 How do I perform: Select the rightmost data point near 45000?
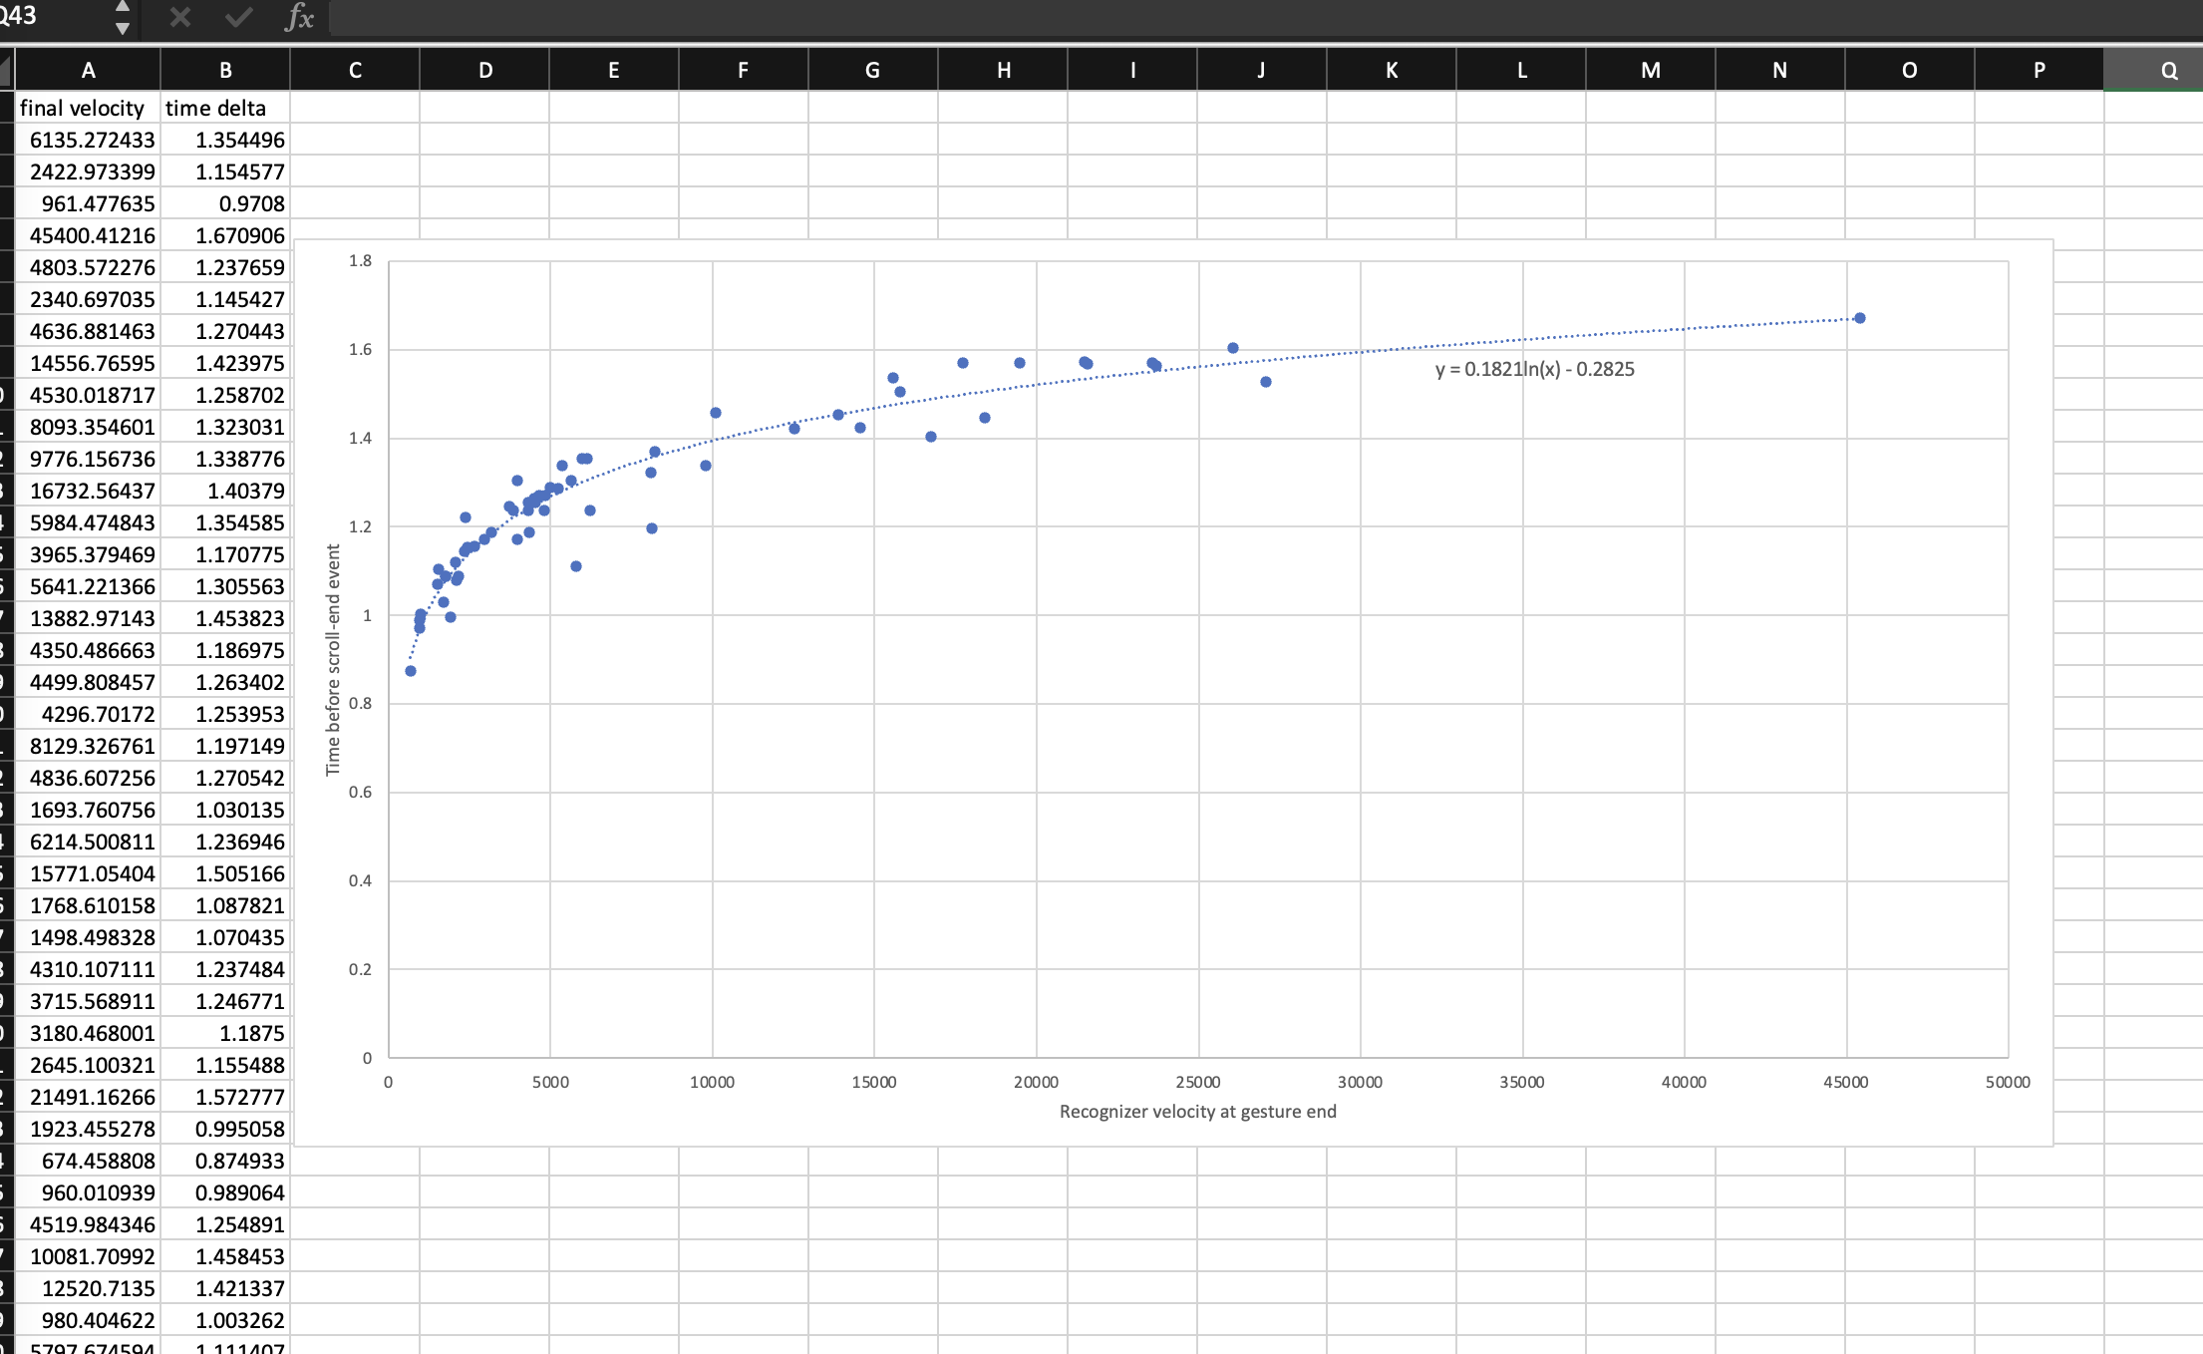coord(1859,318)
